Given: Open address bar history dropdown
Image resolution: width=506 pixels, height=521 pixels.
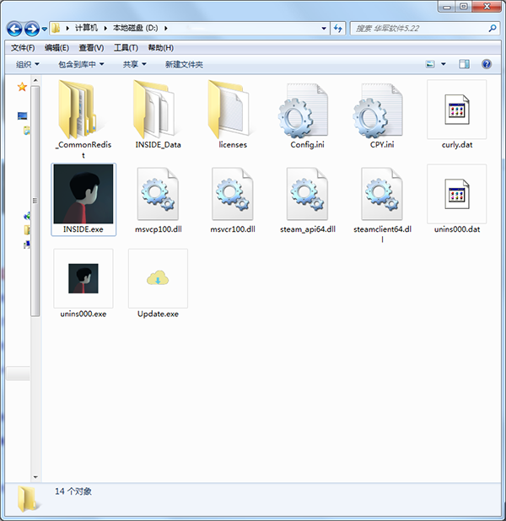Looking at the screenshot, I should 324,29.
